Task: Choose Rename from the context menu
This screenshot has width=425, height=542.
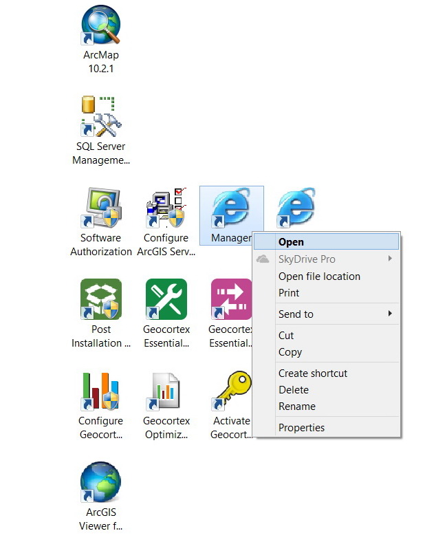Action: (x=326, y=406)
